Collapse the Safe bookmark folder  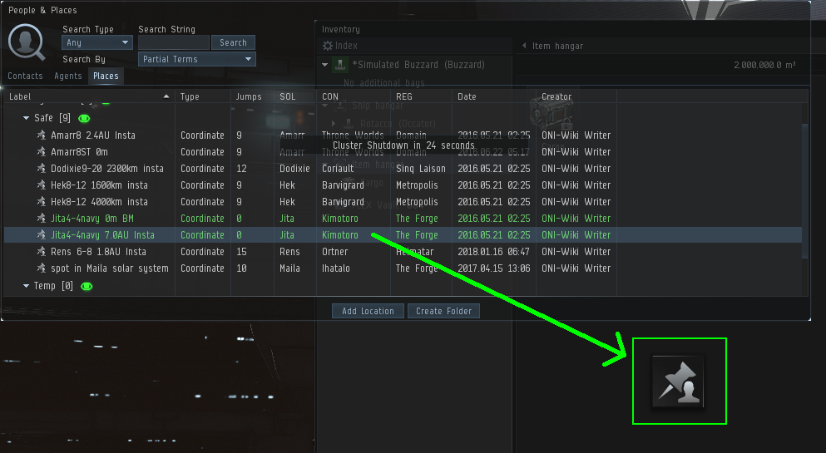[26, 119]
